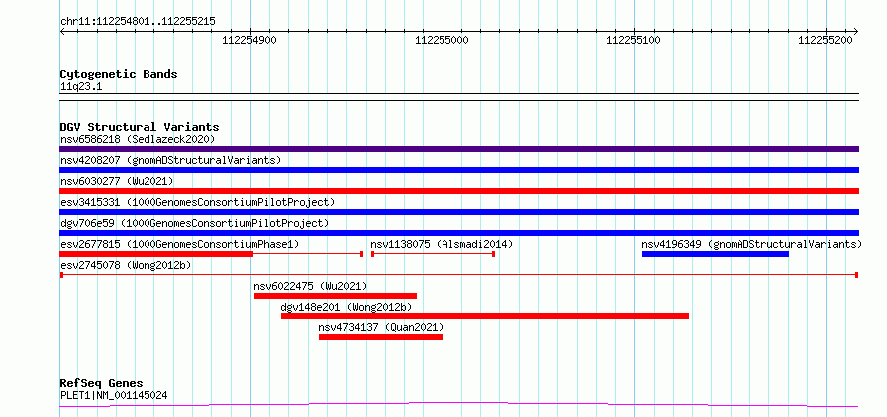Click the long red dgv148e201 bar
The height and width of the screenshot is (417, 887).
pyautogui.click(x=484, y=316)
